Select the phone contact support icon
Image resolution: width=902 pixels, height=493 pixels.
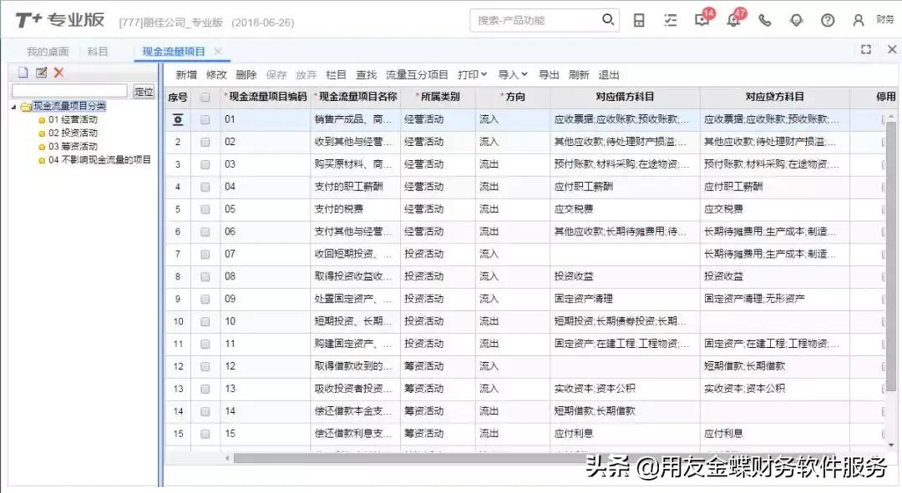[x=765, y=19]
